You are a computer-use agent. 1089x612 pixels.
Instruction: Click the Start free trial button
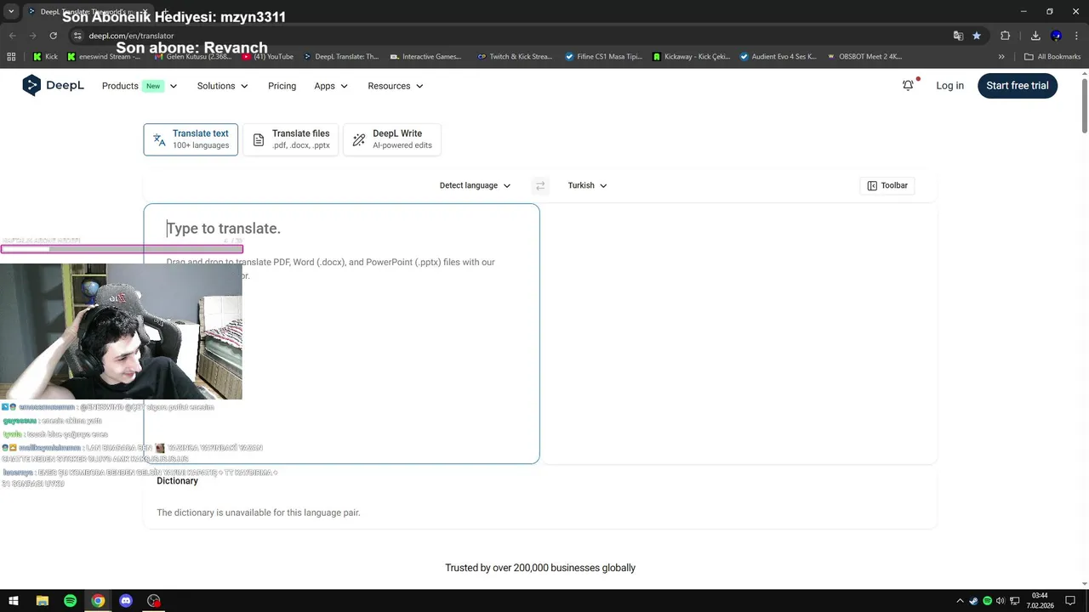1018,86
